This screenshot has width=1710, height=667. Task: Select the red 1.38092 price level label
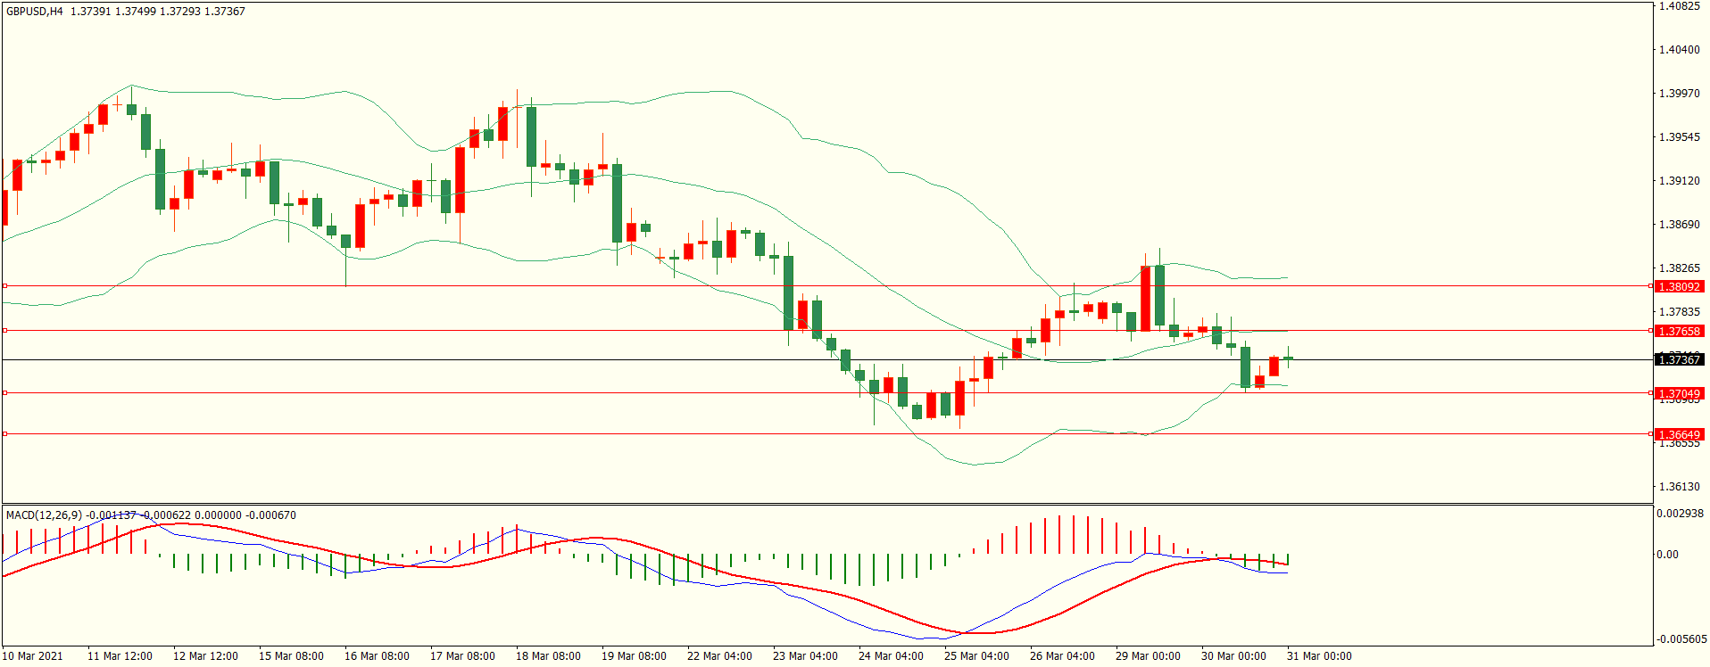1680,287
